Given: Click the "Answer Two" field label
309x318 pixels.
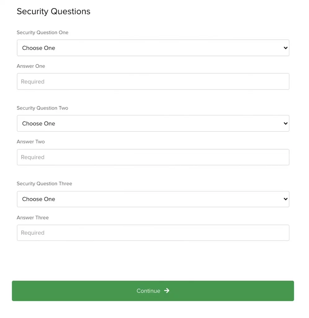Looking at the screenshot, I should tap(31, 142).
